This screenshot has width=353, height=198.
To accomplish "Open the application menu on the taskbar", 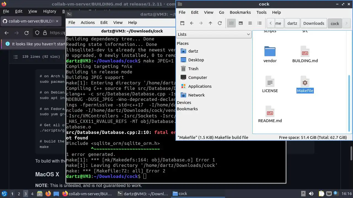I will point(4,194).
